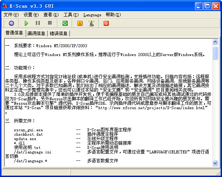Screen dimensions: 222x177
Task: Click 插件调度主程序 description
Action: click(x=102, y=134)
